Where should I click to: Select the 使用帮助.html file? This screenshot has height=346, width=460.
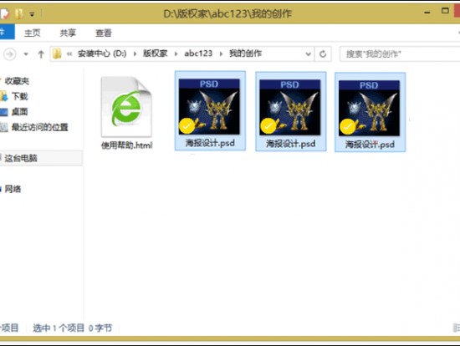[127, 113]
